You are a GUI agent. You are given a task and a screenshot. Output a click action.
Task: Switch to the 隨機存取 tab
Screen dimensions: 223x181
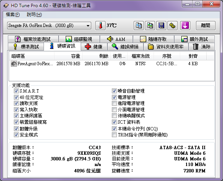(x=154, y=39)
